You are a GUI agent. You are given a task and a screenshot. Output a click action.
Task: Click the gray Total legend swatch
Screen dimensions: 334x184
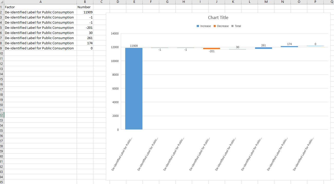click(232, 26)
